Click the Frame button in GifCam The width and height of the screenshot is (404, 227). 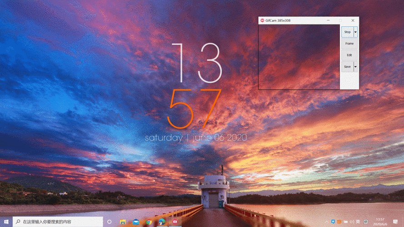349,44
